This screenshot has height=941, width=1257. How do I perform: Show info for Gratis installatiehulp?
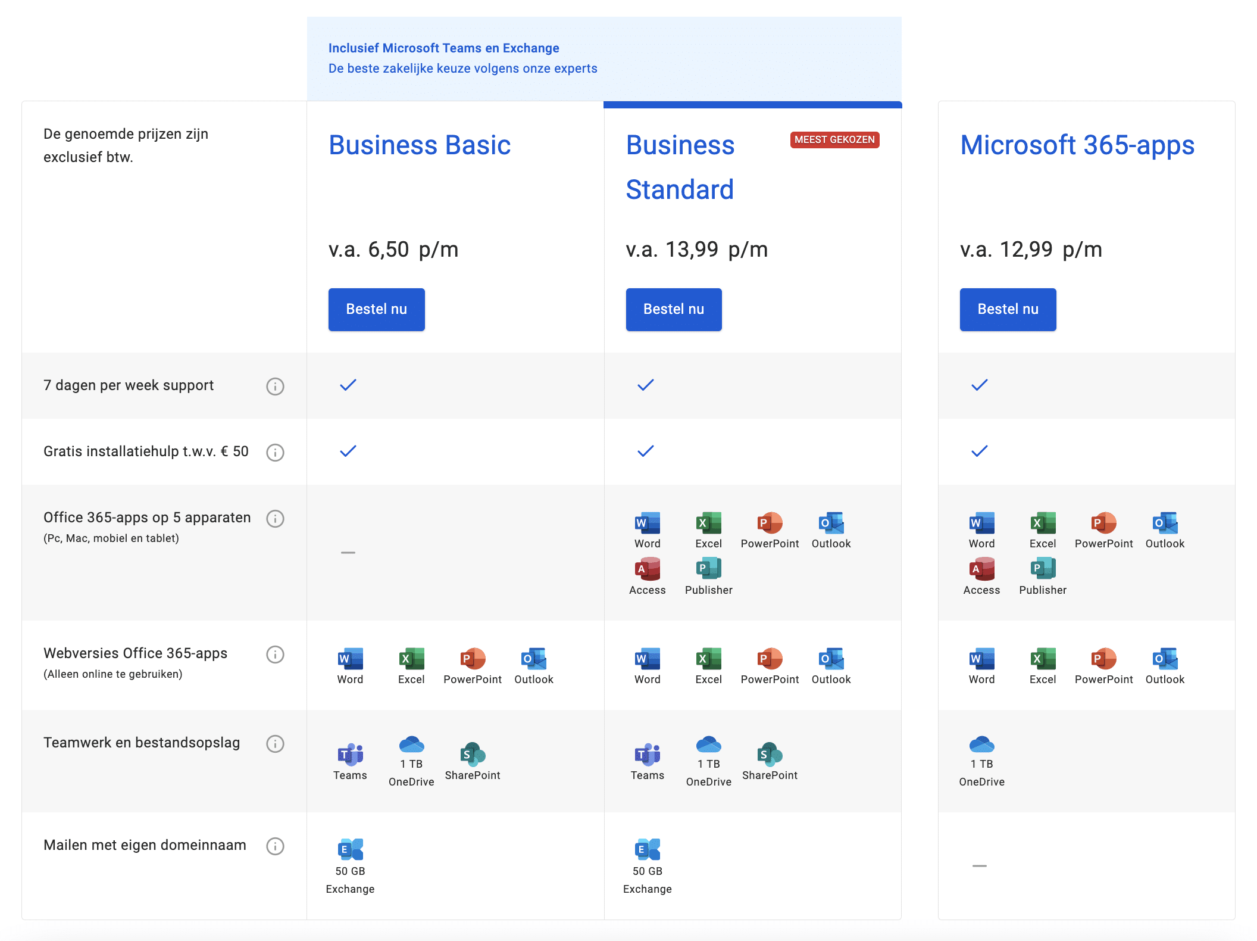[x=275, y=452]
